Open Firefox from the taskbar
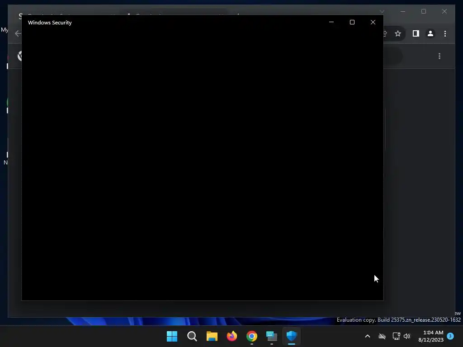 click(x=232, y=336)
